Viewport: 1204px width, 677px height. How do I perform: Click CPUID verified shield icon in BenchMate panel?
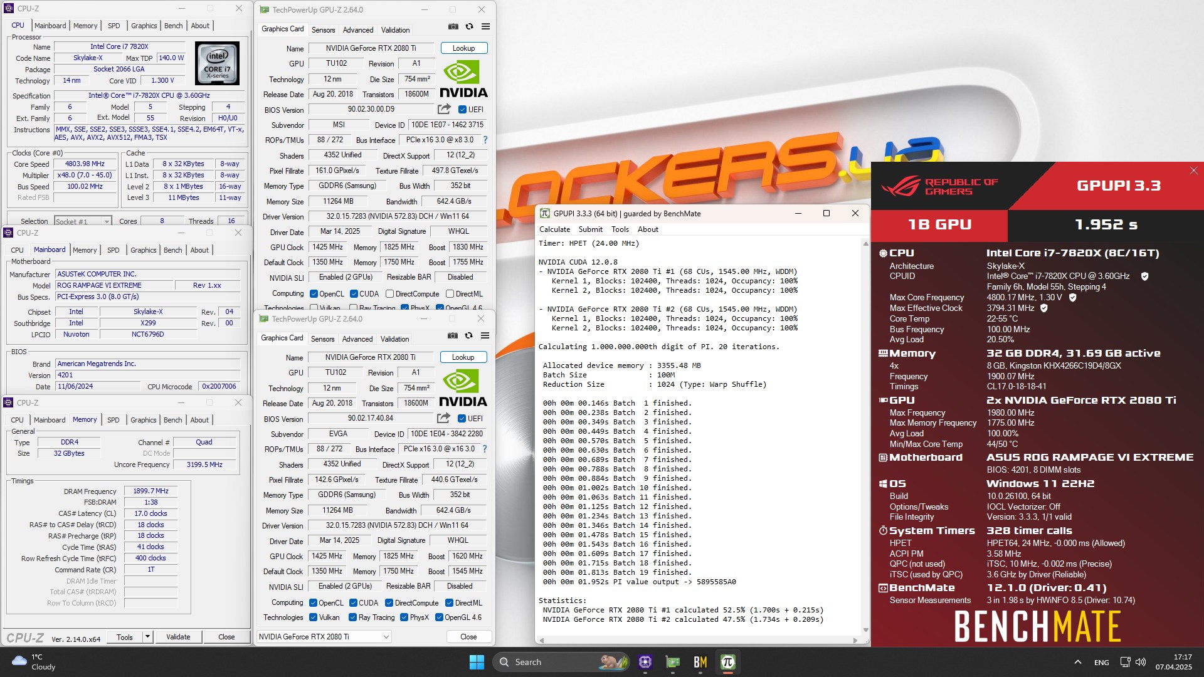click(1144, 276)
